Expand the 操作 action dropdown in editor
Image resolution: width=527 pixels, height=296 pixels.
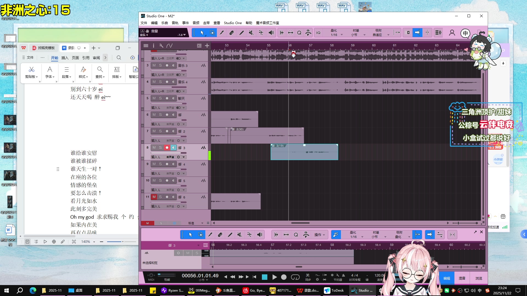coord(320,235)
